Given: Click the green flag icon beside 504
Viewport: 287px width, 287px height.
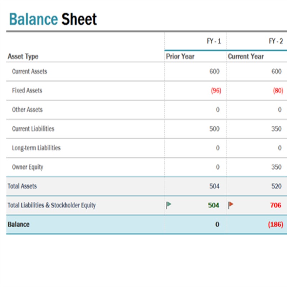Looking at the screenshot, I should click(169, 205).
